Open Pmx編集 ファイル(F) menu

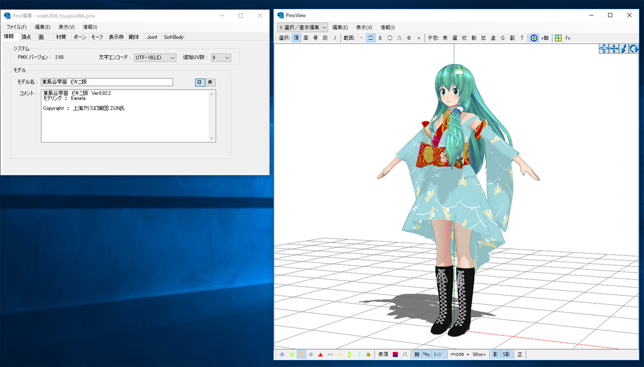pos(17,27)
